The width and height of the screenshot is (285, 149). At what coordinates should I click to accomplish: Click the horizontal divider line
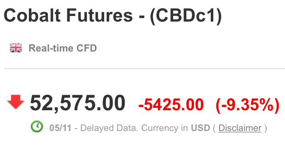tap(144, 69)
